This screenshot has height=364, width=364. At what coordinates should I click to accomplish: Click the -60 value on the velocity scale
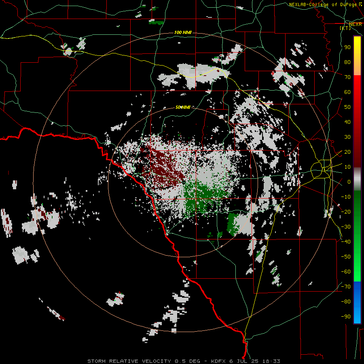[346, 272]
